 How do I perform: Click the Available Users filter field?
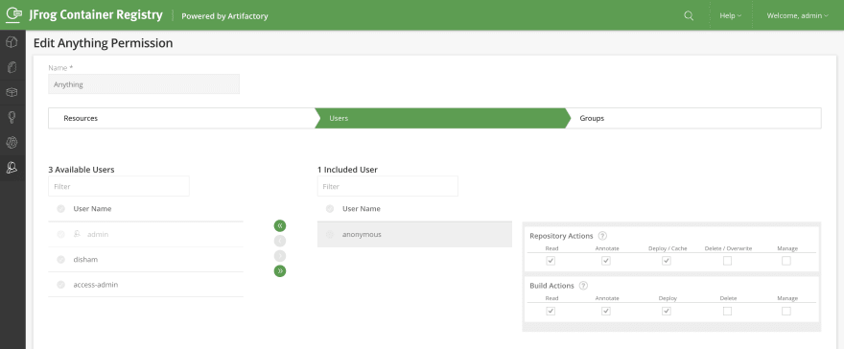(x=119, y=186)
